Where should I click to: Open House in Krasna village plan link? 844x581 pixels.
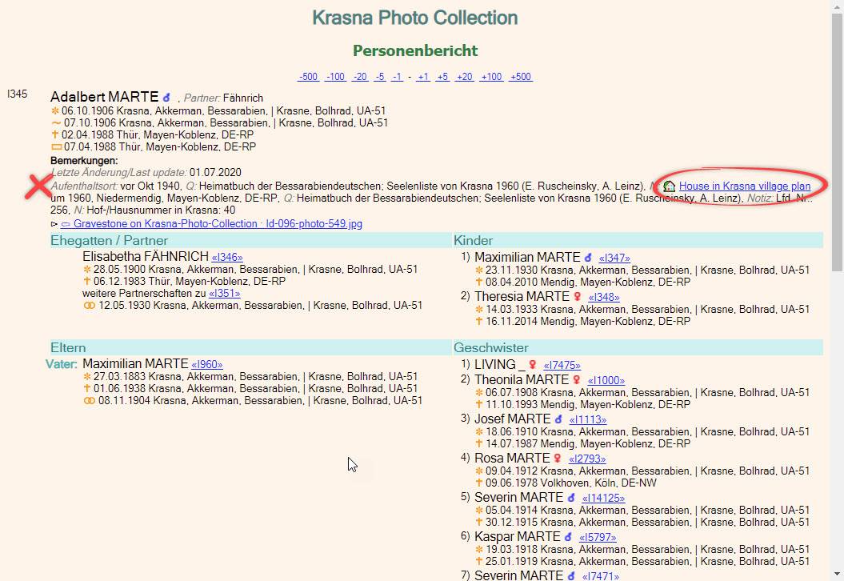(x=744, y=186)
